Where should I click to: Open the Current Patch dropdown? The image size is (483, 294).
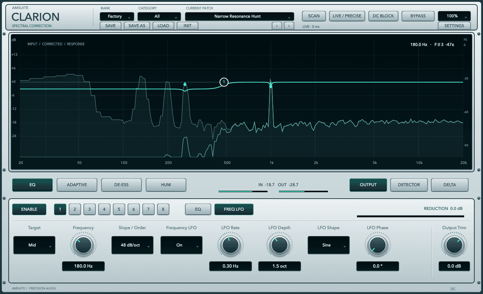pyautogui.click(x=239, y=17)
